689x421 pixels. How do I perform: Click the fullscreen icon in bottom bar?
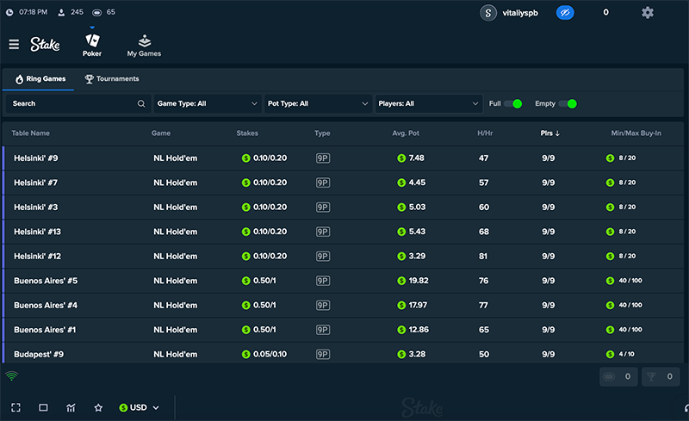16,407
